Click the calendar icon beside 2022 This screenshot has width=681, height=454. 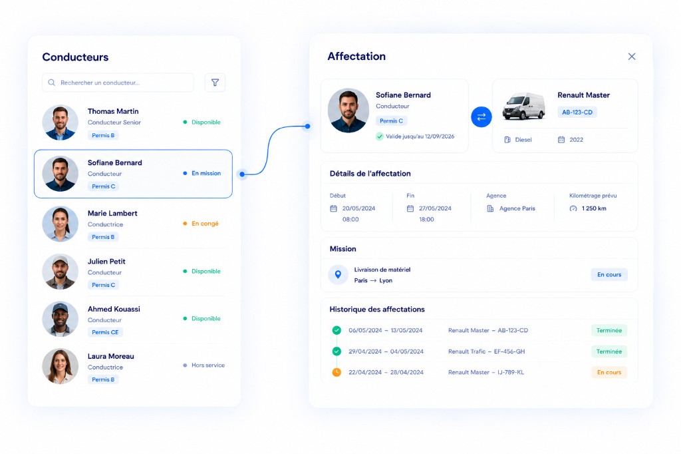pos(561,140)
